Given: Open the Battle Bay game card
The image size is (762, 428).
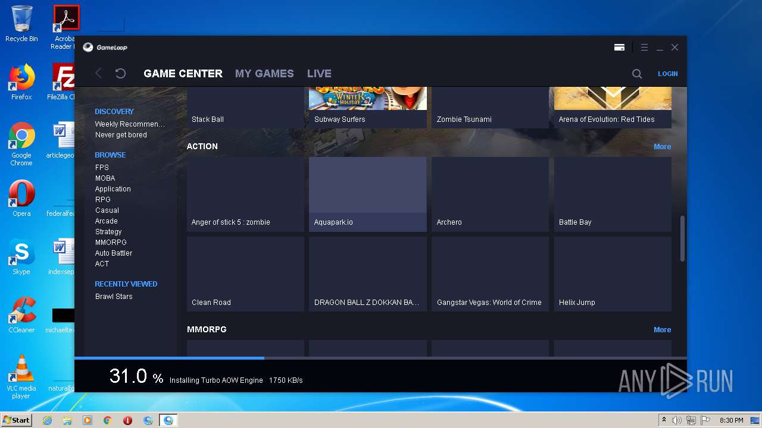Looking at the screenshot, I should pyautogui.click(x=613, y=194).
